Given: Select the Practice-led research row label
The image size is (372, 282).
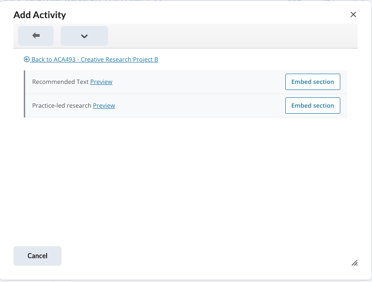Looking at the screenshot, I should pos(62,106).
